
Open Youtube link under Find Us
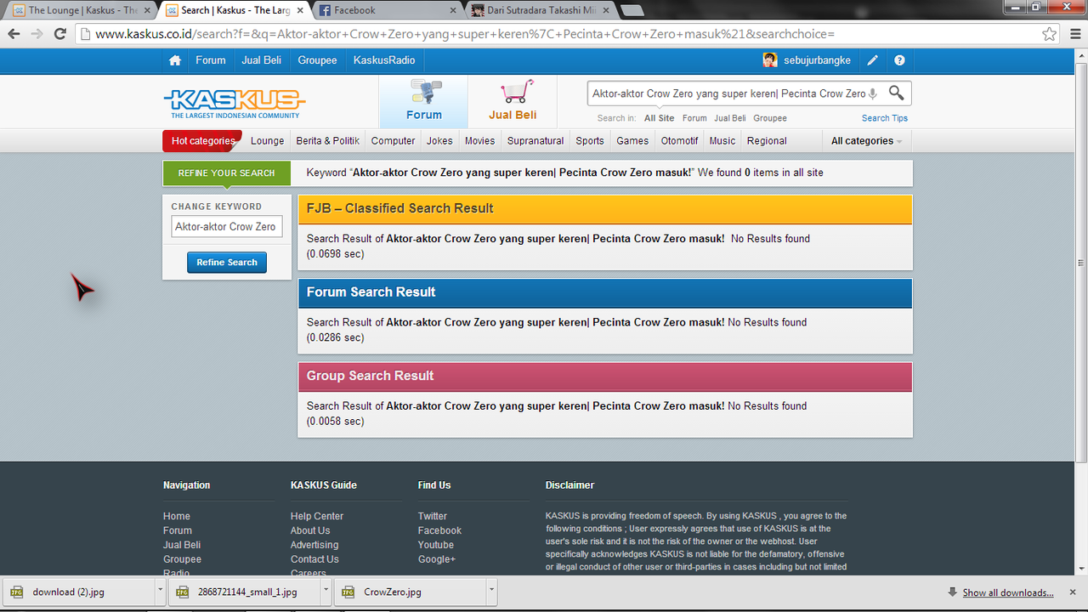click(x=435, y=545)
